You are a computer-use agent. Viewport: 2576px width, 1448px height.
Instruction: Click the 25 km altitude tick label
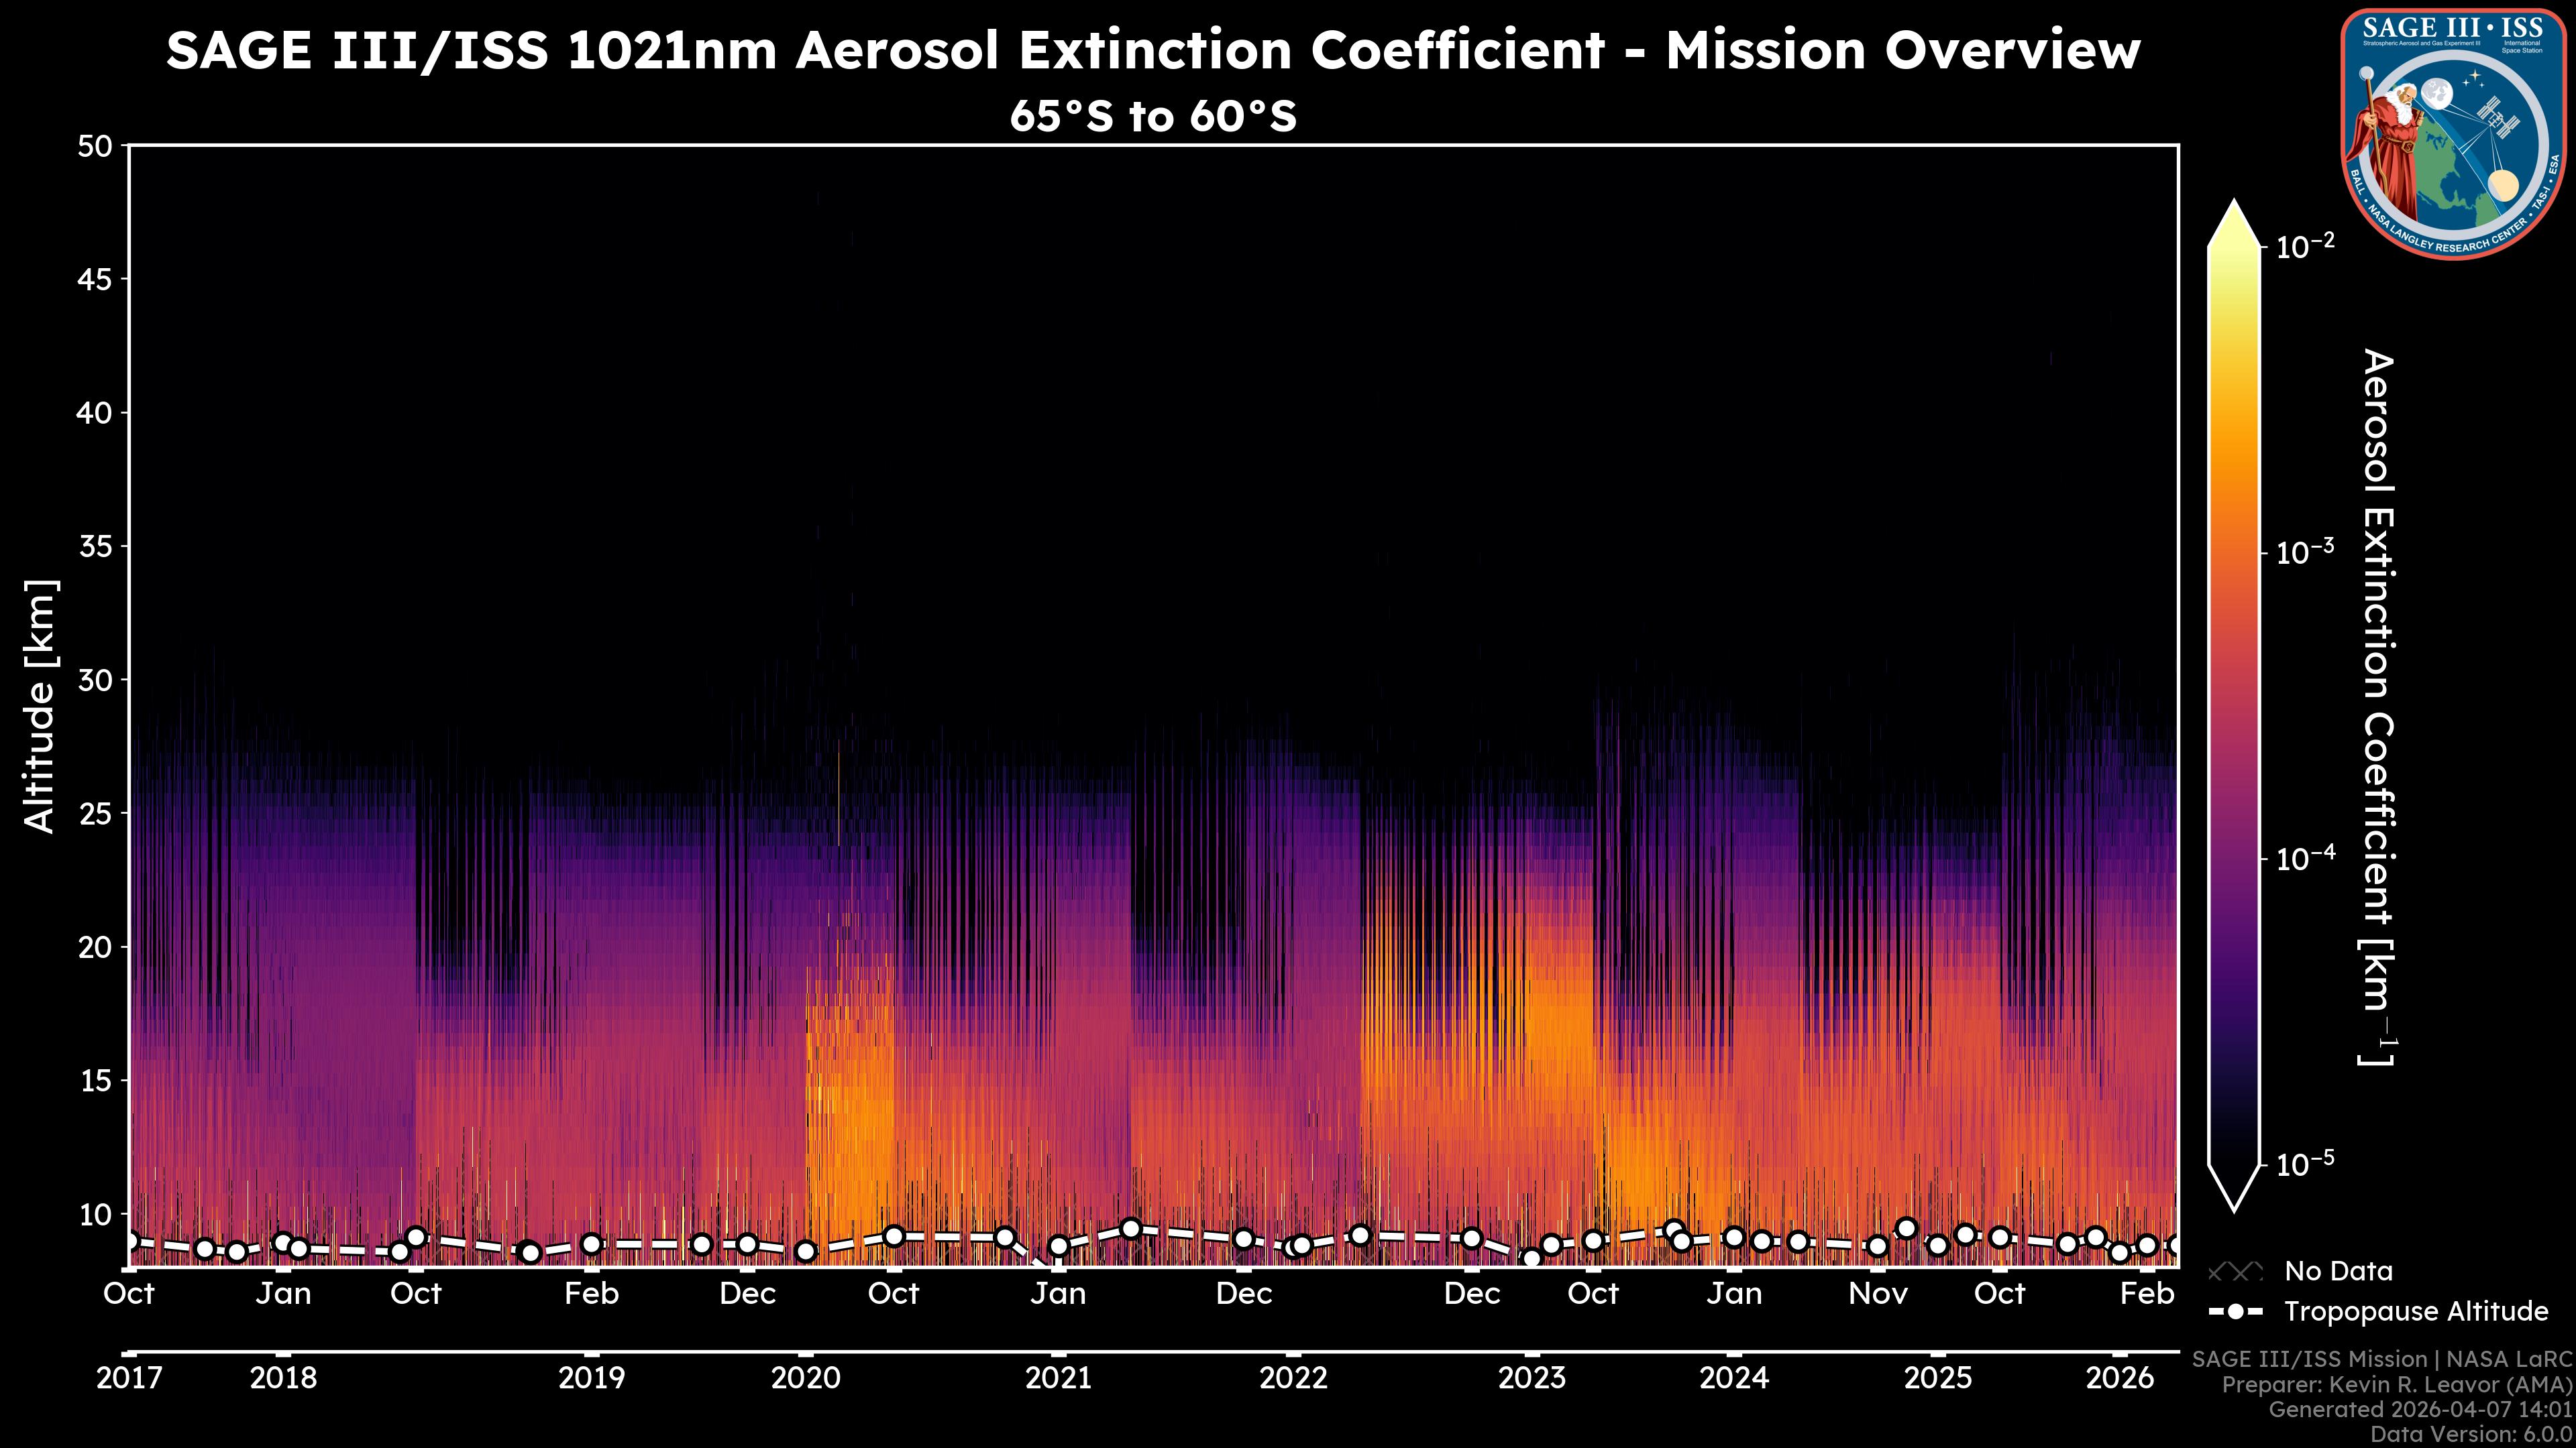pos(95,813)
